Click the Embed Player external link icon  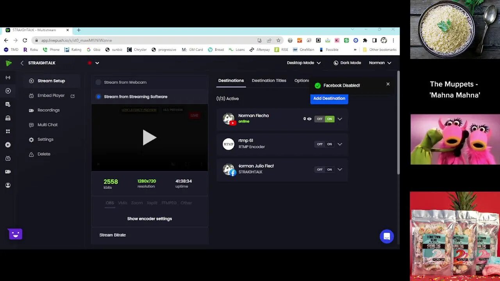[73, 96]
